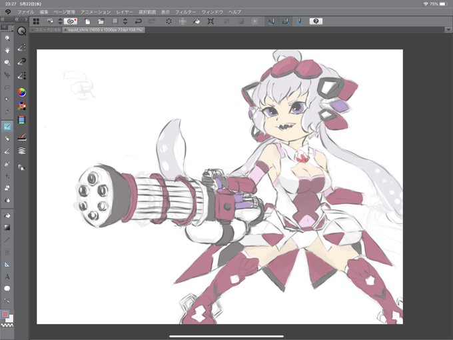The width and height of the screenshot is (453, 340).
Task: Select the Fill bucket tool
Action: (x=7, y=215)
